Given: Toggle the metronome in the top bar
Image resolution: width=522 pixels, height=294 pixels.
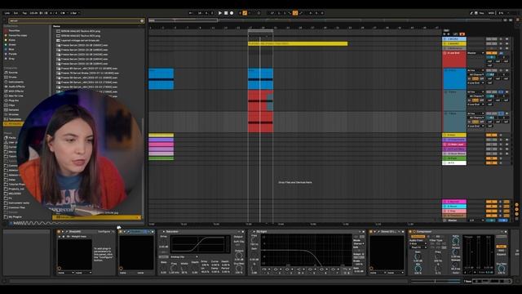Looking at the screenshot, I should point(64,13).
